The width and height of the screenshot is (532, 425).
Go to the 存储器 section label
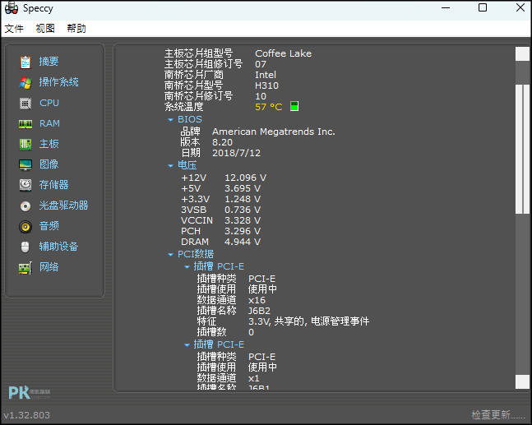pyautogui.click(x=54, y=185)
